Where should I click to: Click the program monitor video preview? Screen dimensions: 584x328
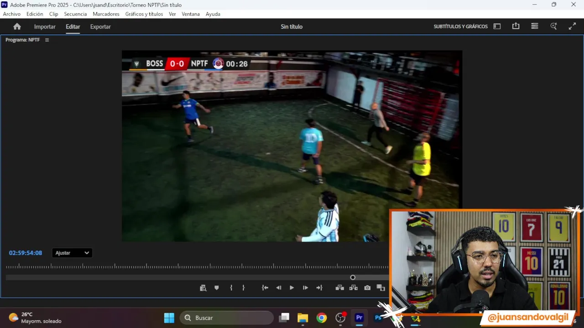pyautogui.click(x=292, y=146)
